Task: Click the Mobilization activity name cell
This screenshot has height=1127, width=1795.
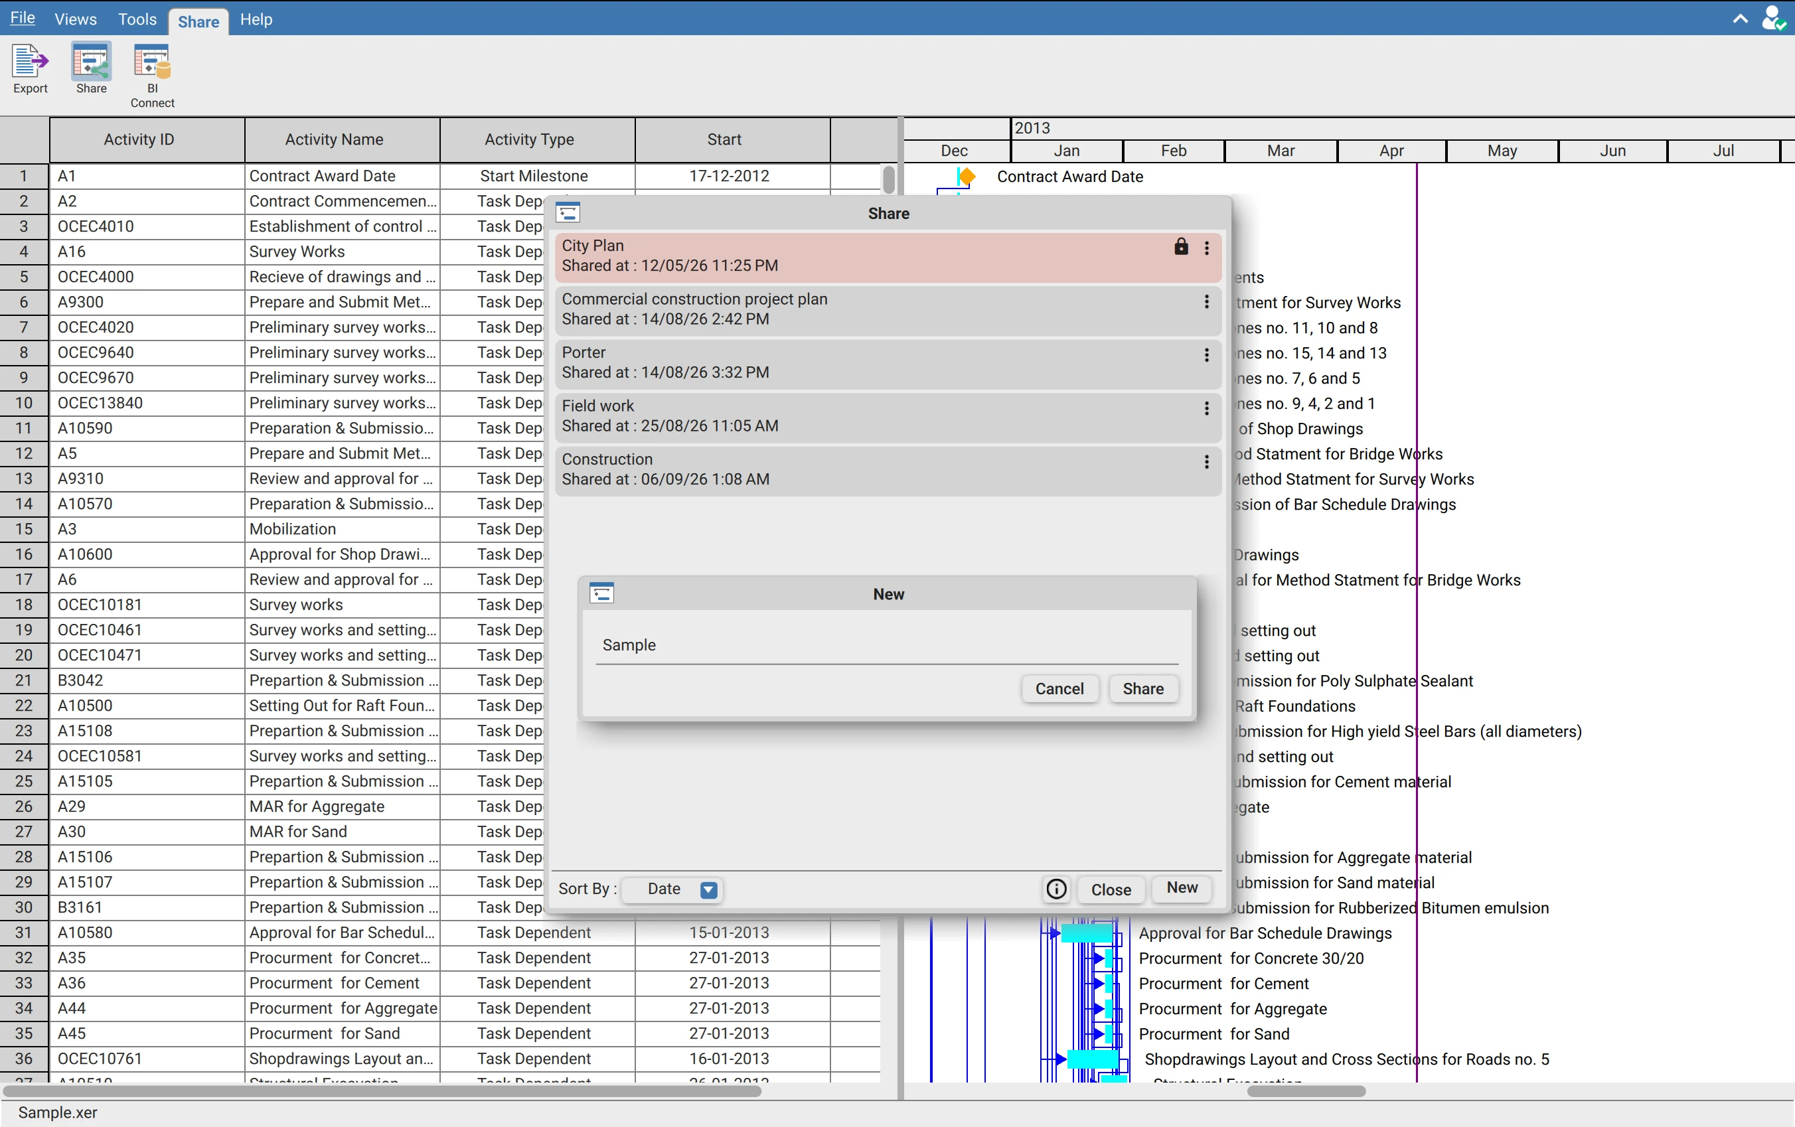Action: tap(342, 529)
